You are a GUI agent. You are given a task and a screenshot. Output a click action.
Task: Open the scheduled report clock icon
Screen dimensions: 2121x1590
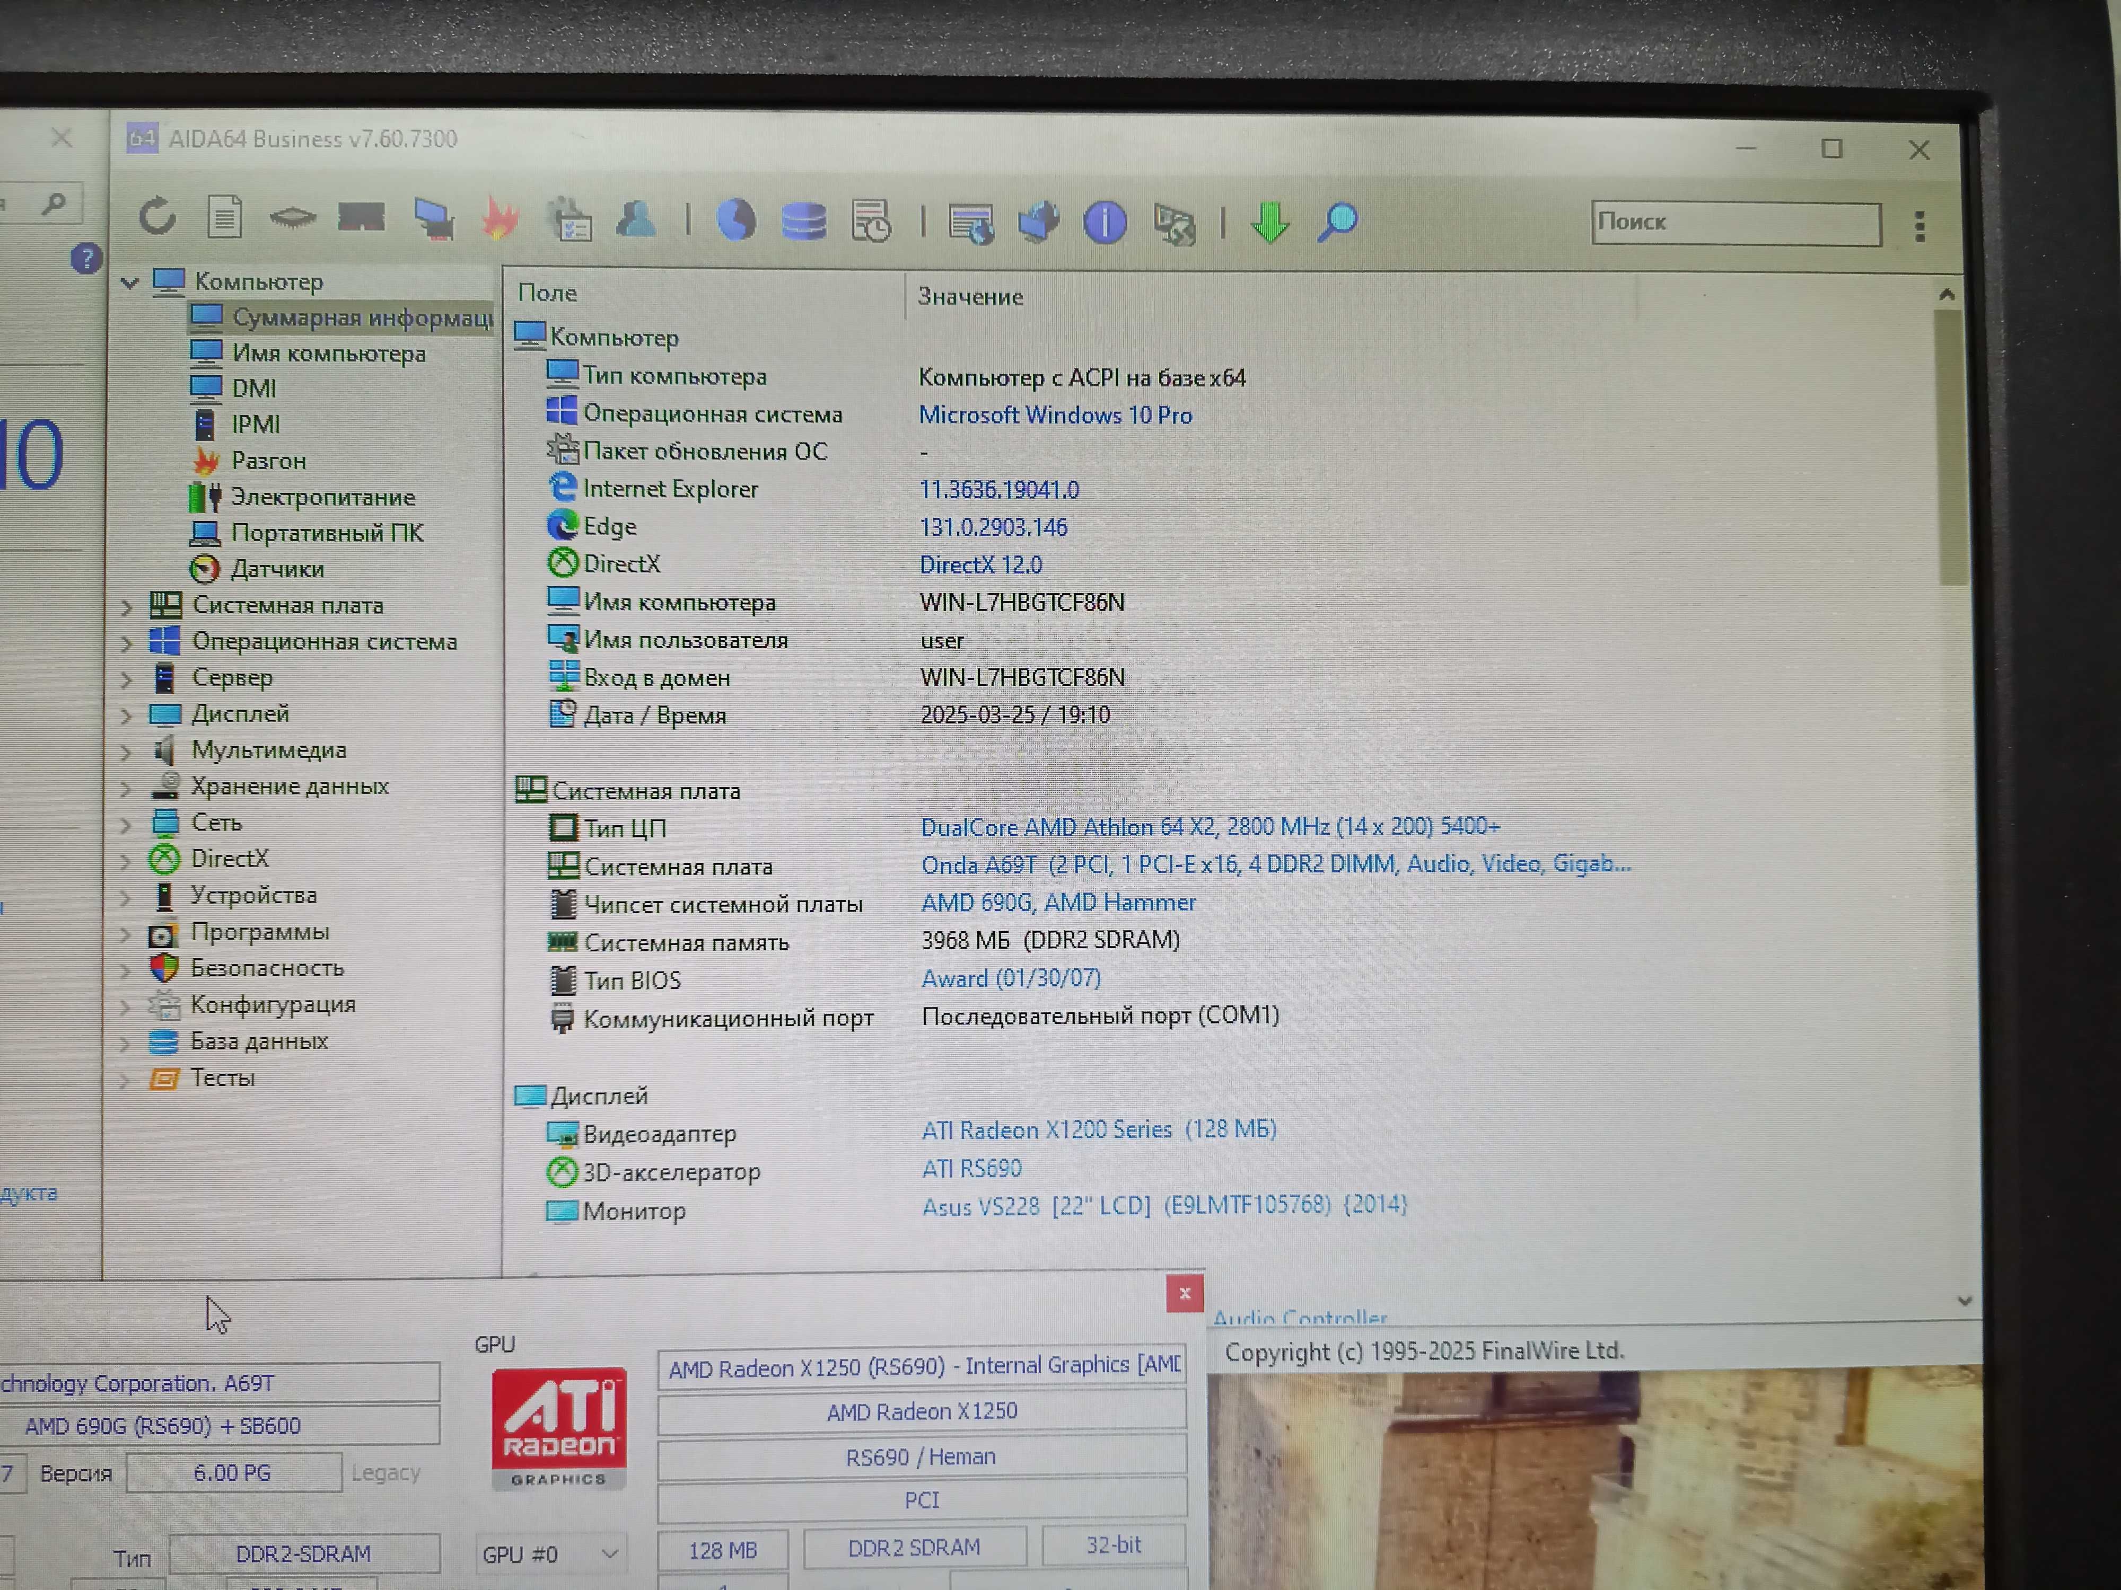point(872,222)
